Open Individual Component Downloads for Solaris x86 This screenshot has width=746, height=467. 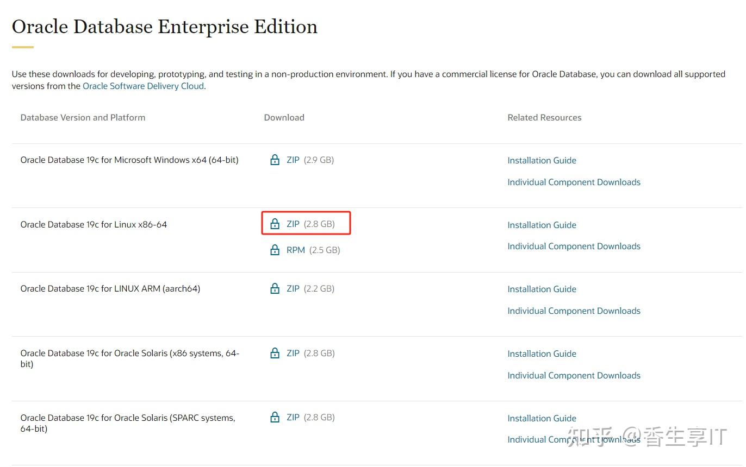point(574,375)
